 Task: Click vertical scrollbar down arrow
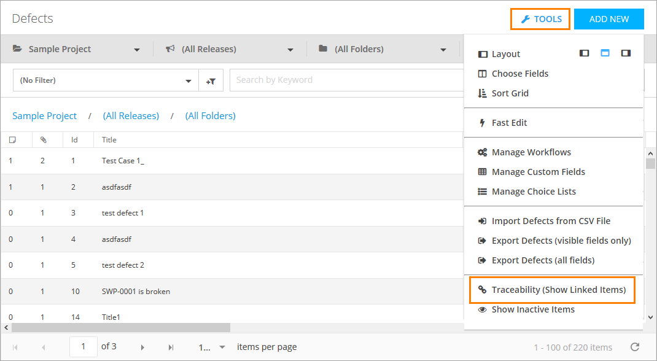tap(651, 317)
